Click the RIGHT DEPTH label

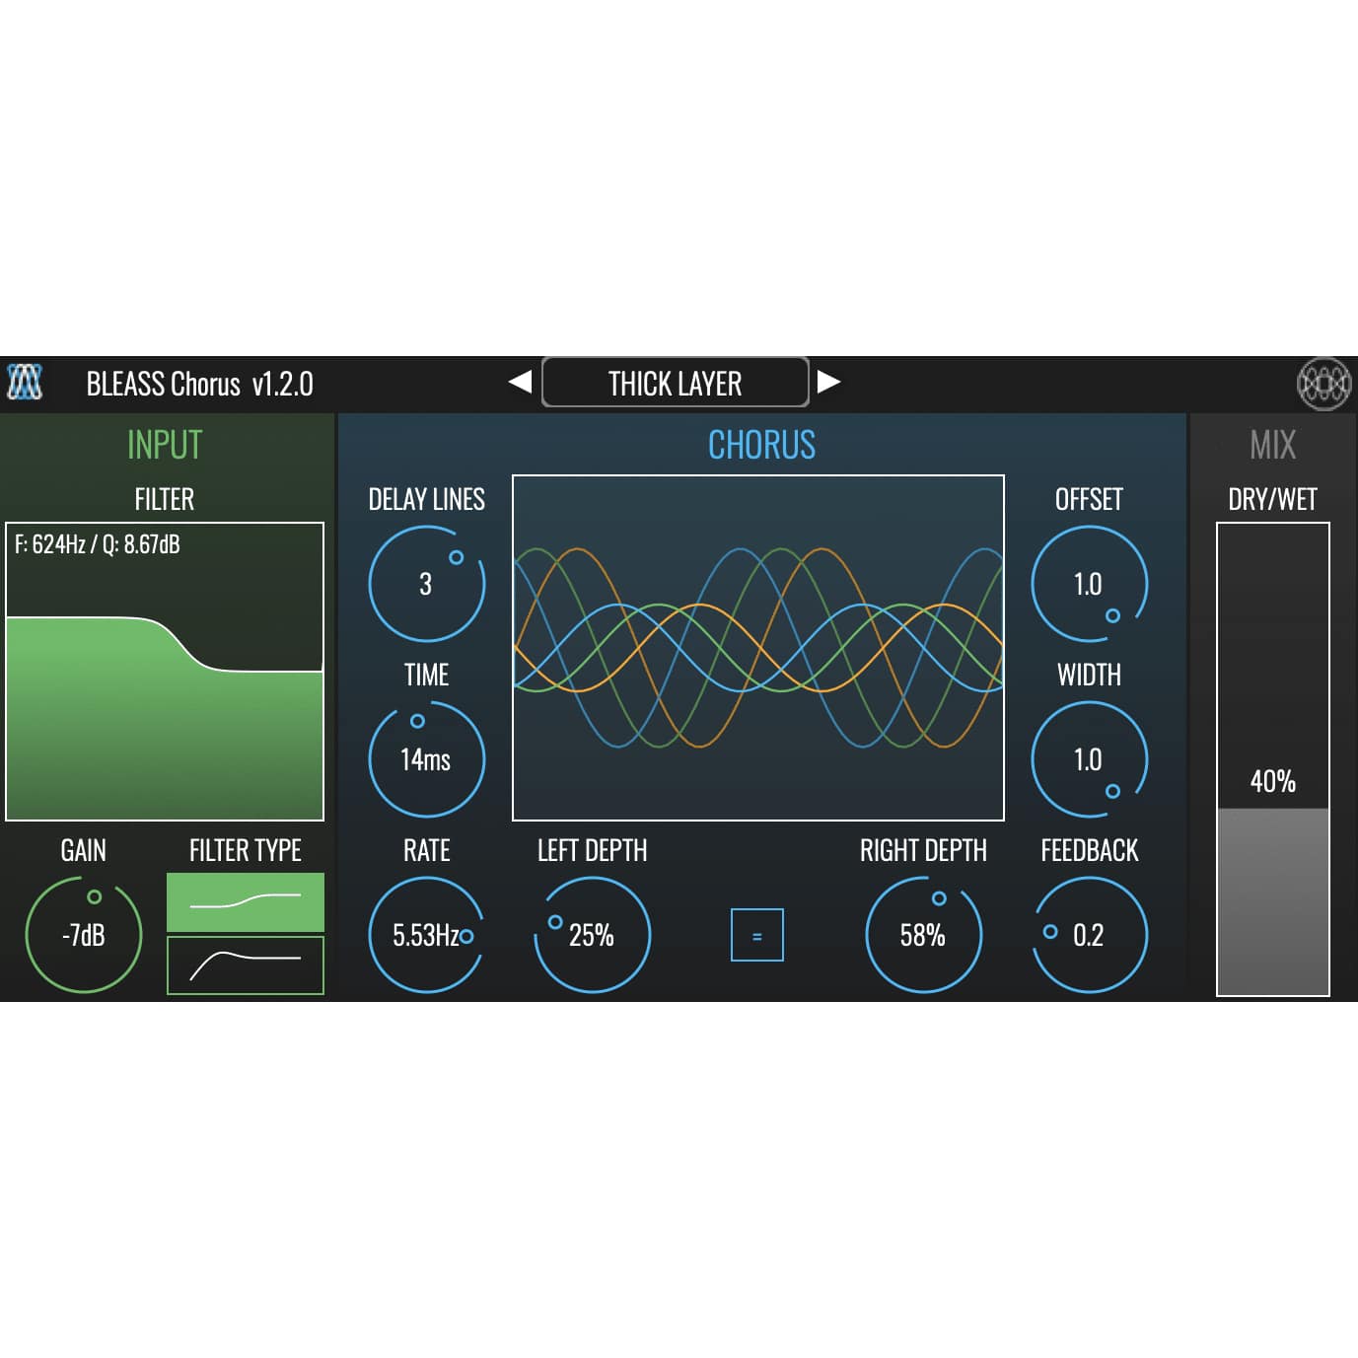tap(923, 850)
